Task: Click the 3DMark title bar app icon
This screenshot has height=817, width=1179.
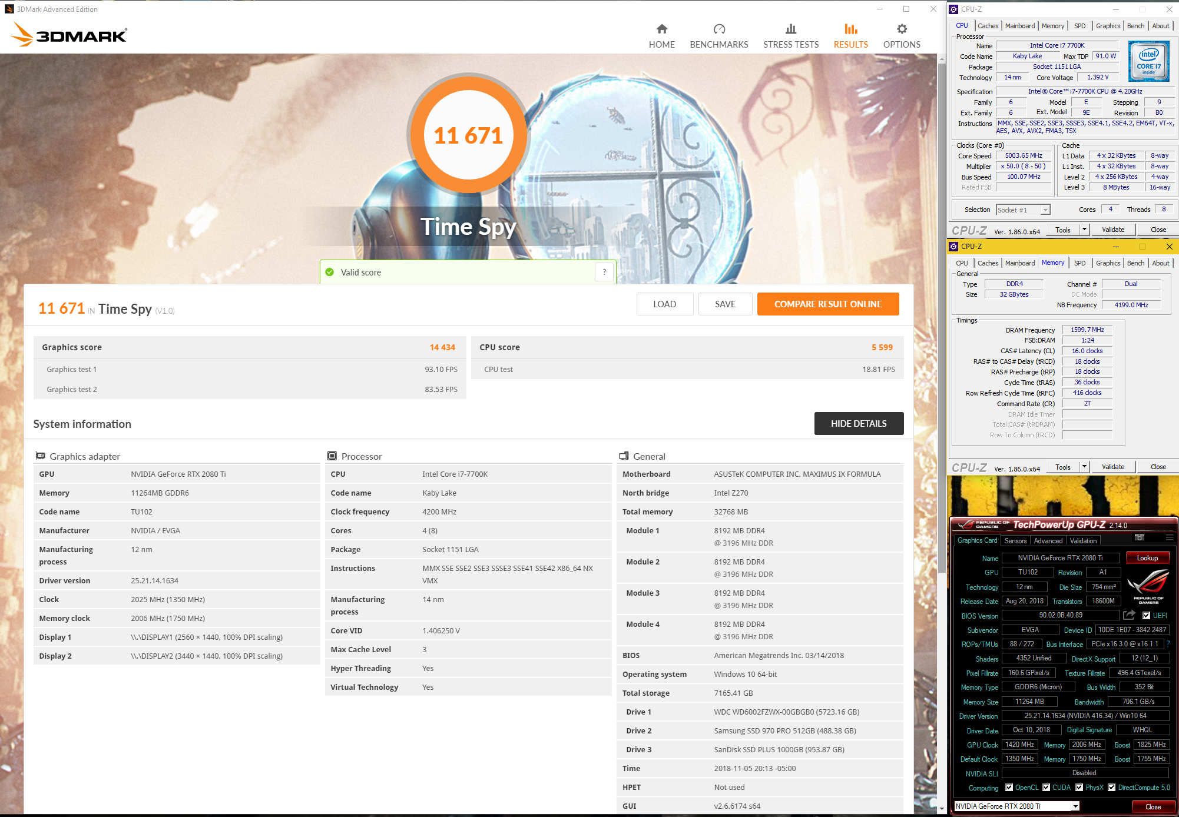Action: pos(9,9)
